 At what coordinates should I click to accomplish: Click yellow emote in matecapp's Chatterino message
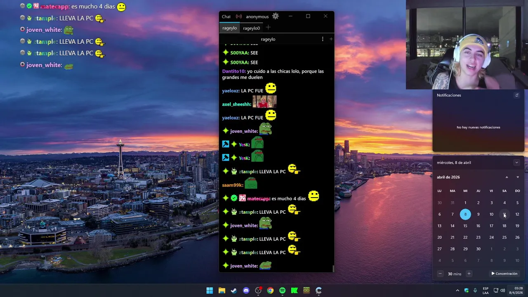pos(313,196)
